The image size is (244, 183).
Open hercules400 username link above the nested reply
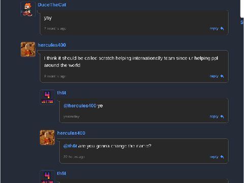click(71, 133)
